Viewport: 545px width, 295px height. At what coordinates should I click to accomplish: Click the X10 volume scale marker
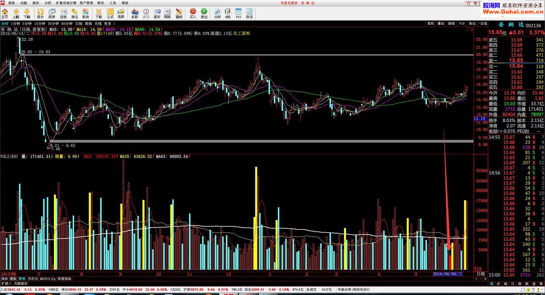478,269
